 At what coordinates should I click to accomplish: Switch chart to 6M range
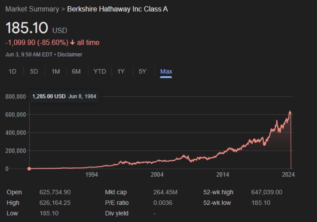pyautogui.click(x=76, y=72)
